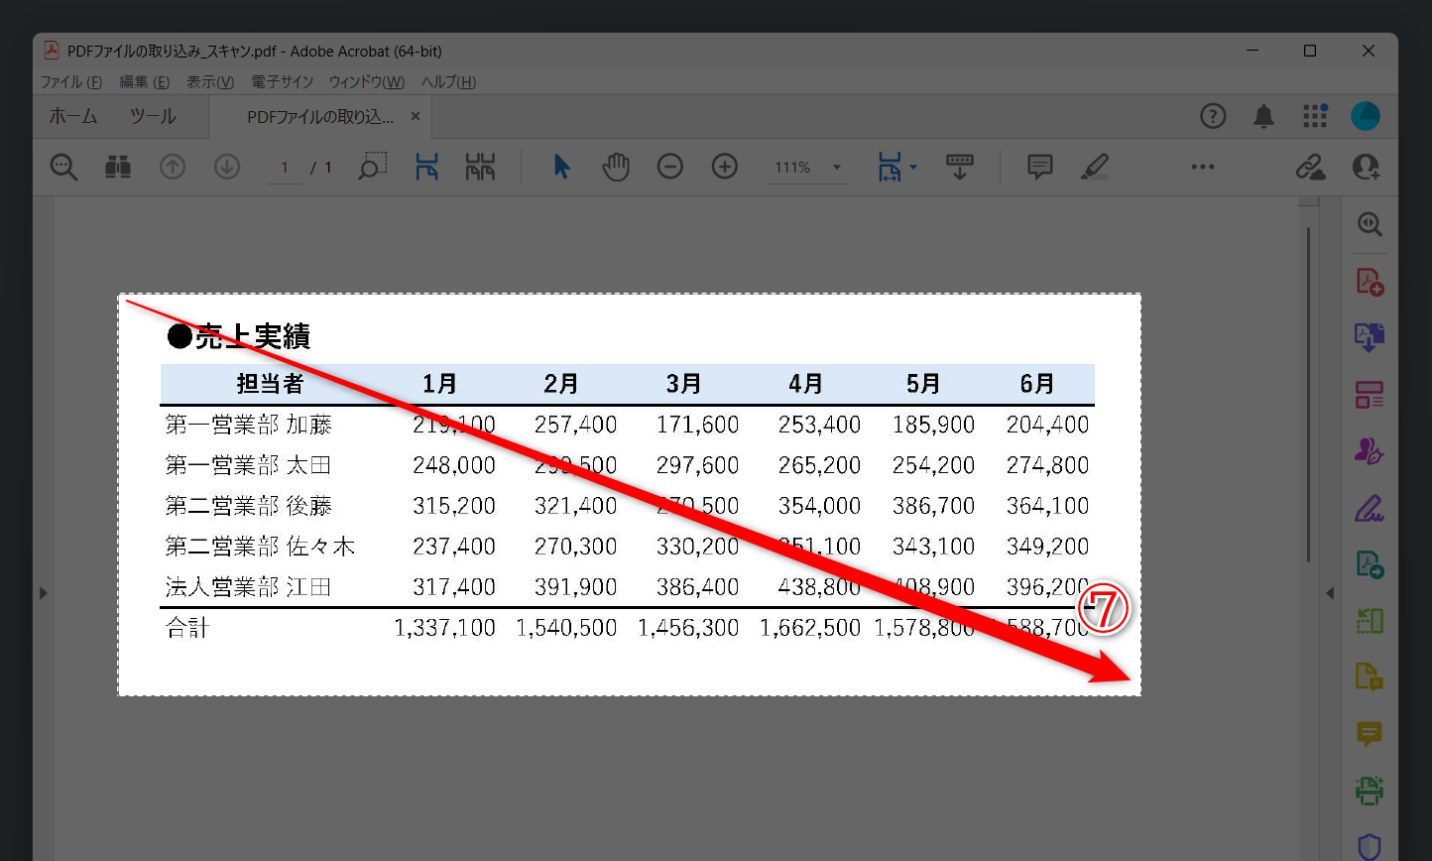Screen dimensions: 1432x861
Task: Open the three-dot more tools menu
Action: click(1203, 167)
